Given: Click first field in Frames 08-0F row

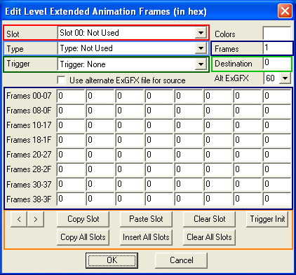Looking at the screenshot, I should (71, 111).
